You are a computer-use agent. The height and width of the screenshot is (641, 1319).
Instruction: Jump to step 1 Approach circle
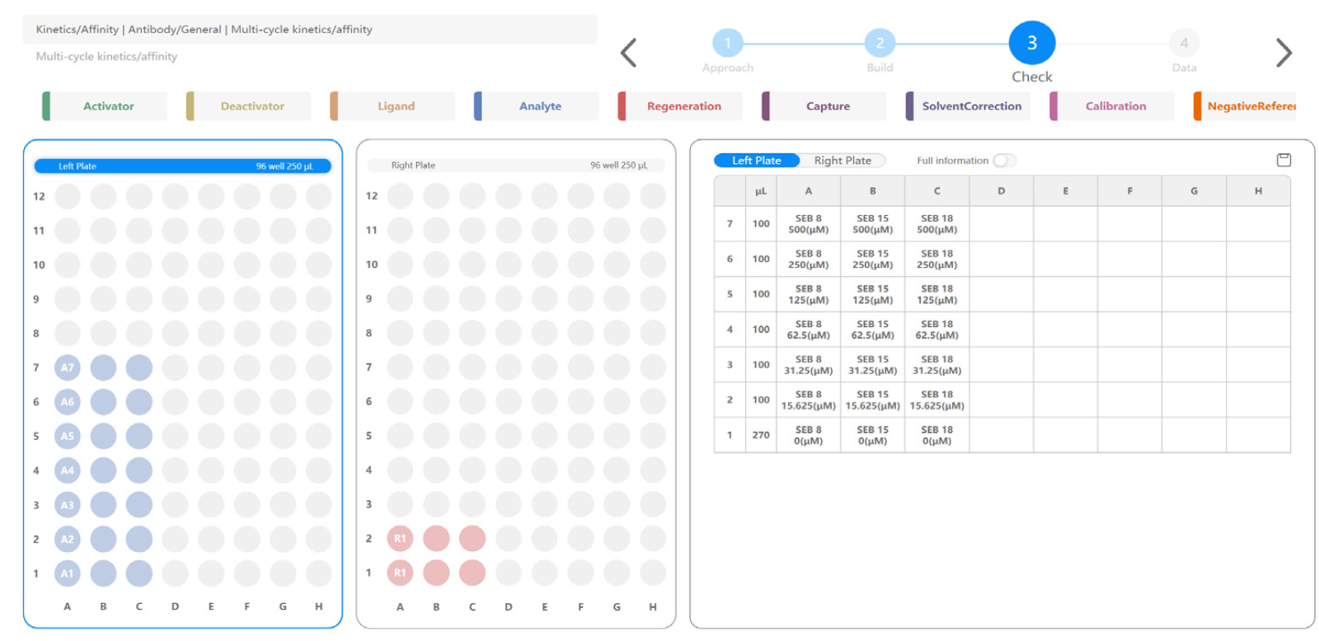pos(727,43)
